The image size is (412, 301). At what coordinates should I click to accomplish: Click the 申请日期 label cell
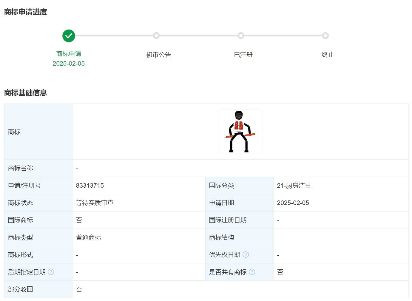239,203
